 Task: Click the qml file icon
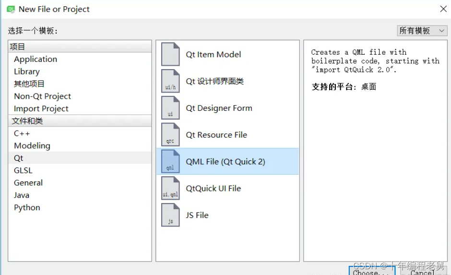[x=170, y=161]
